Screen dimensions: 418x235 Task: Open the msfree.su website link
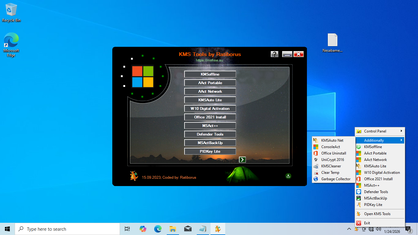pyautogui.click(x=210, y=60)
